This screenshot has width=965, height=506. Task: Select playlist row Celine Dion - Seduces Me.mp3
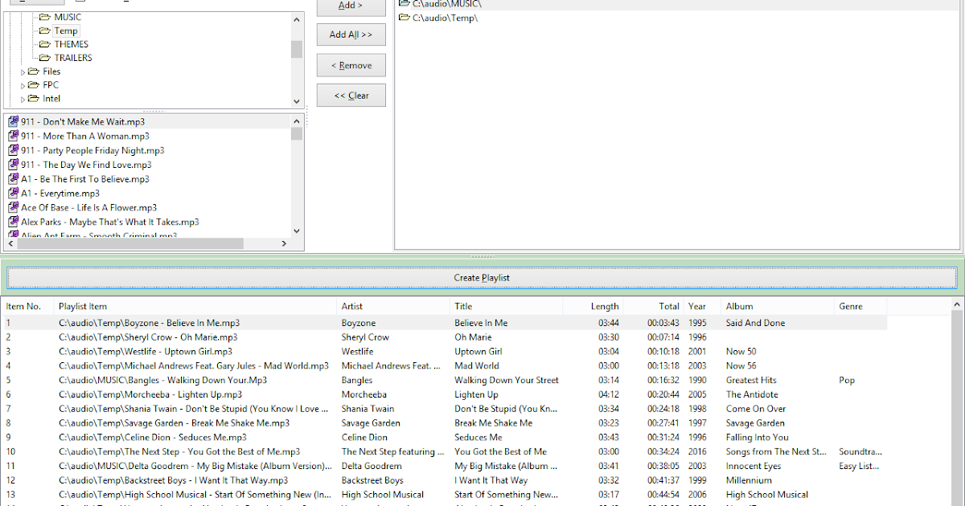point(445,438)
